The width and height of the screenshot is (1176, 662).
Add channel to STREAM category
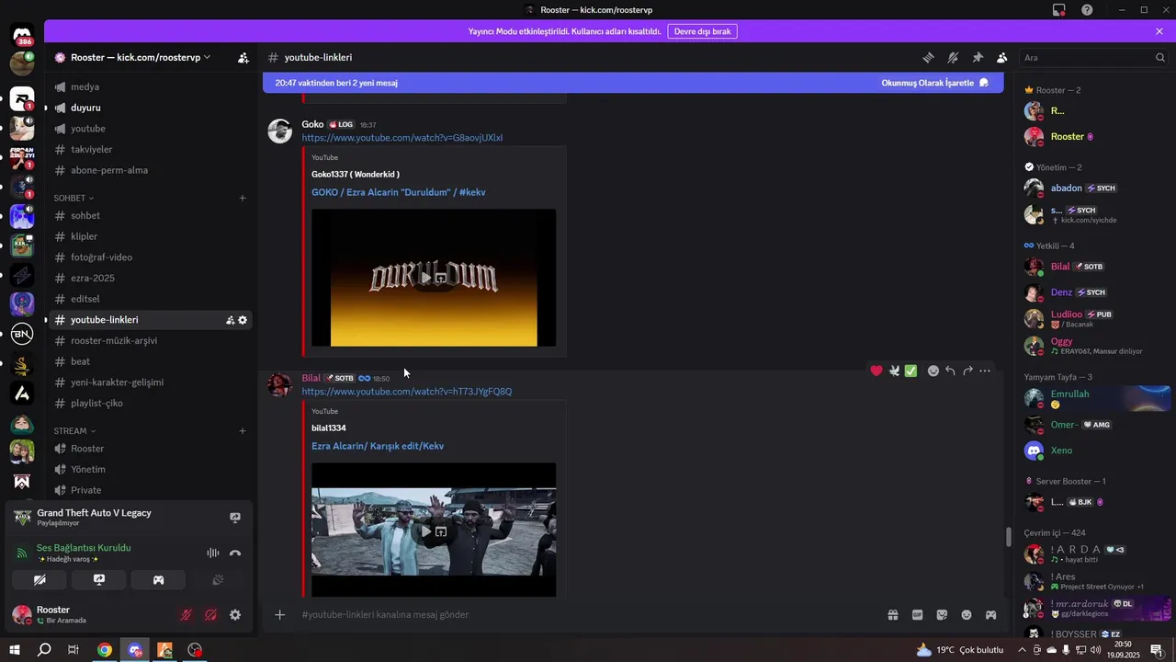[x=243, y=430]
